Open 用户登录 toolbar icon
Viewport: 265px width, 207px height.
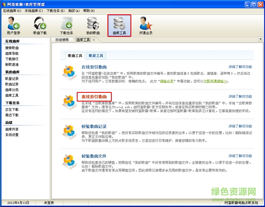[14, 26]
